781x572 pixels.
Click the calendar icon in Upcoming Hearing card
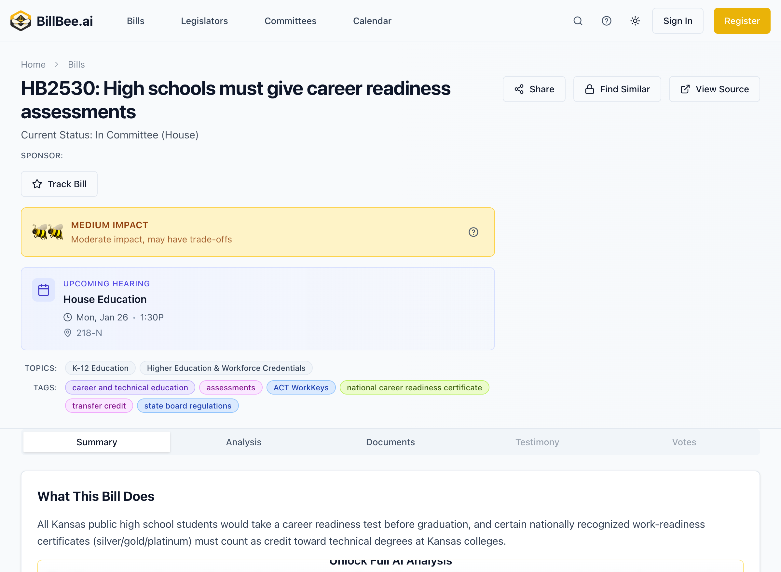click(44, 290)
